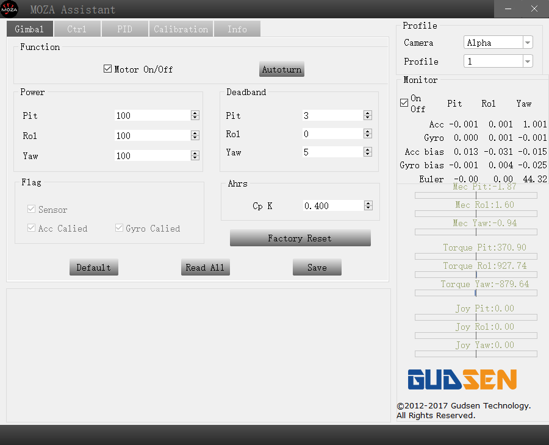This screenshot has width=549, height=445.
Task: Decrease Power Yaw with down arrow
Action: (195, 158)
